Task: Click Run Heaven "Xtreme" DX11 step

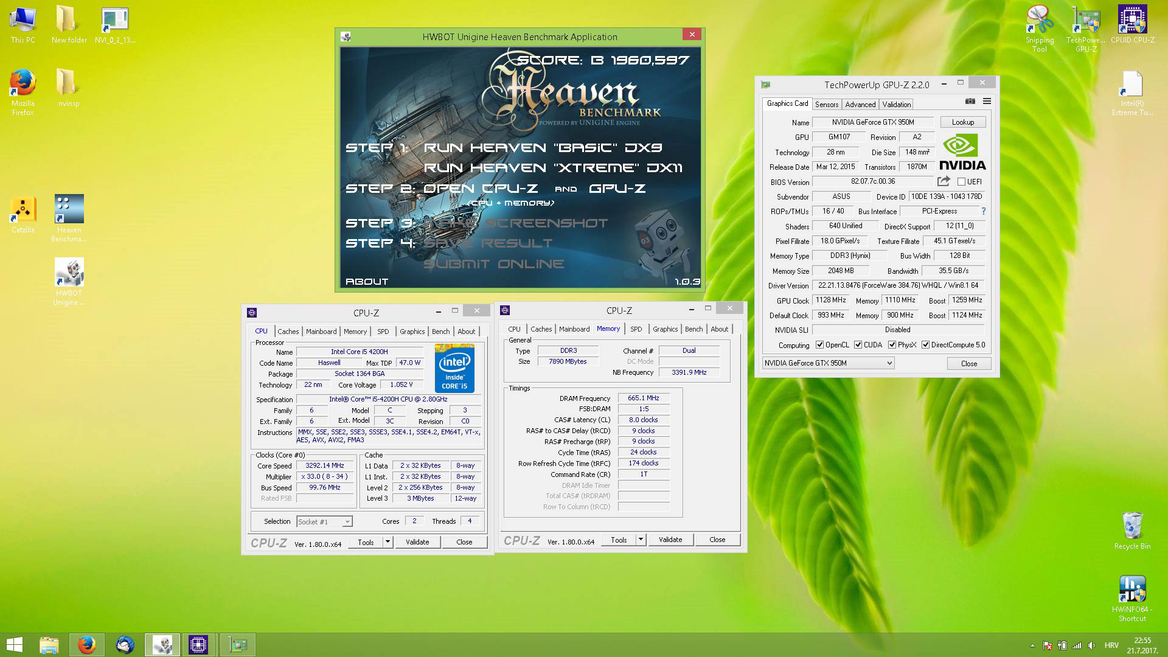Action: (x=553, y=168)
